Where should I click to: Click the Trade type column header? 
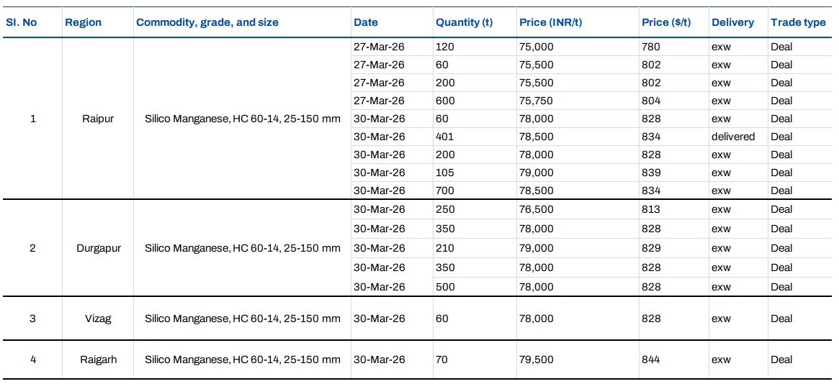pos(798,22)
